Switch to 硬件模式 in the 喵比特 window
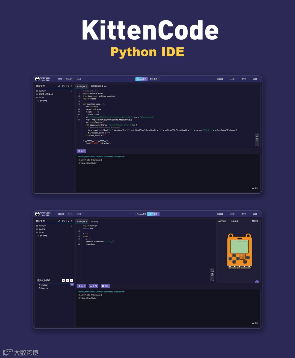 tap(154, 214)
